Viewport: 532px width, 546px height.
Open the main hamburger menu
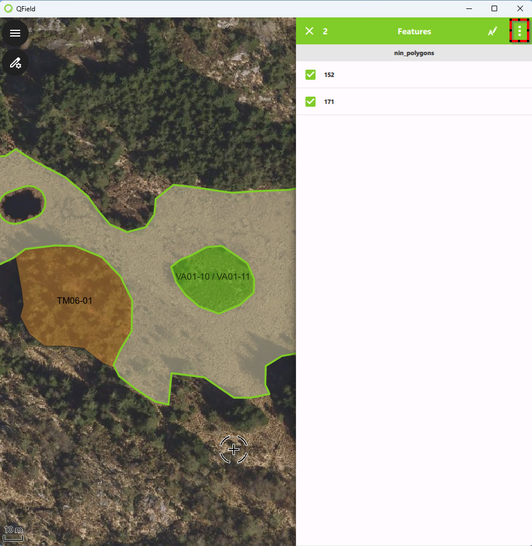tap(15, 33)
